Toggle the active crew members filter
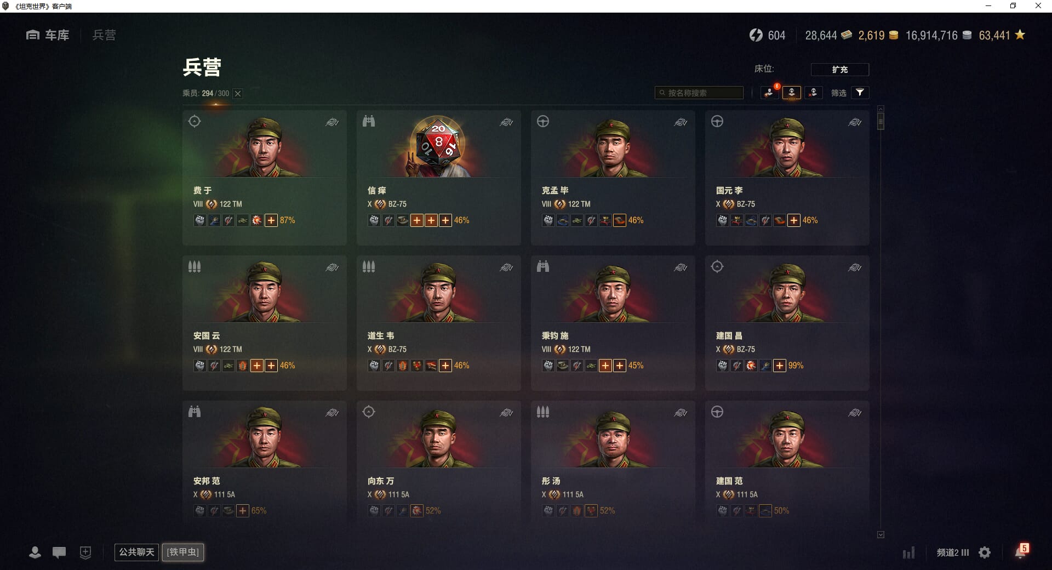The height and width of the screenshot is (570, 1052). point(792,93)
